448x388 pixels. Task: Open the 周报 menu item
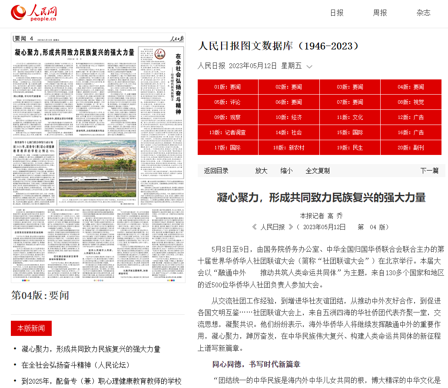point(380,13)
